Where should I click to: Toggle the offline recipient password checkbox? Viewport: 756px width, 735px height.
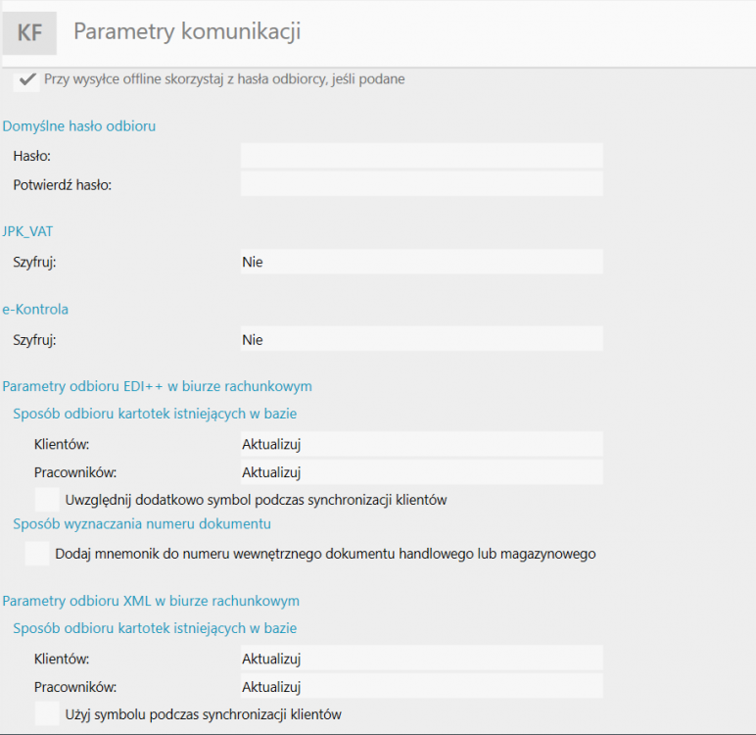(x=26, y=79)
